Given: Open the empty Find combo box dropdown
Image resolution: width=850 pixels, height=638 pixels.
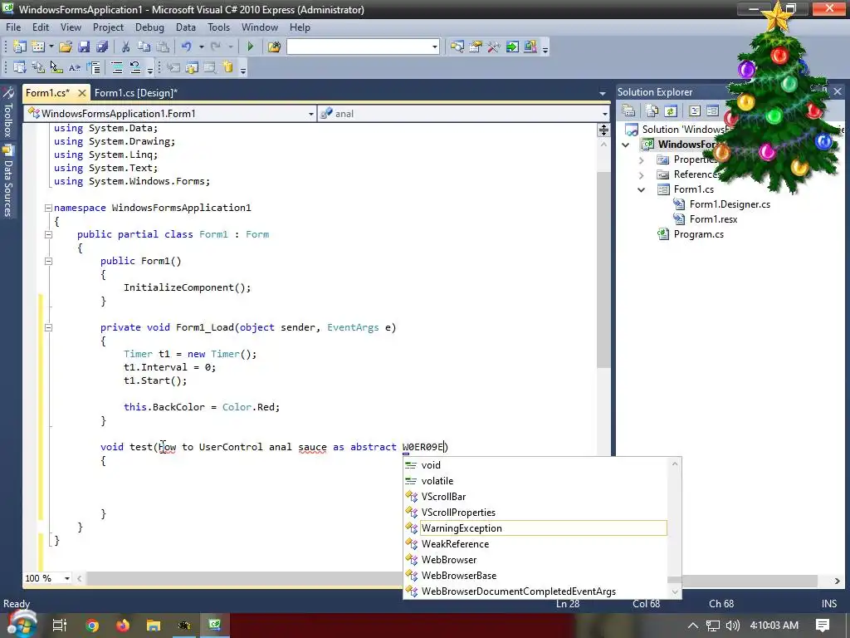Looking at the screenshot, I should point(435,47).
